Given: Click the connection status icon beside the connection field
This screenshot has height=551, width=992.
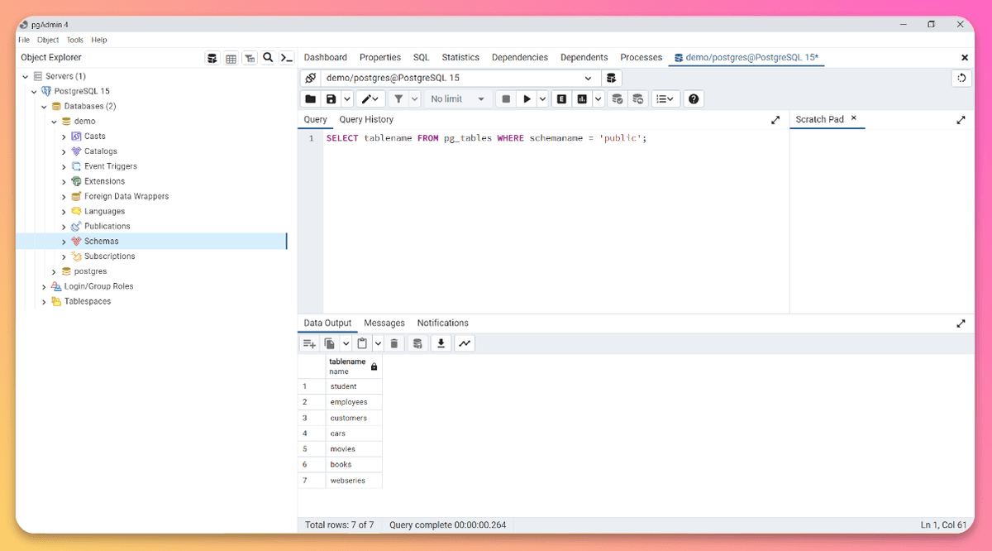Looking at the screenshot, I should point(311,78).
